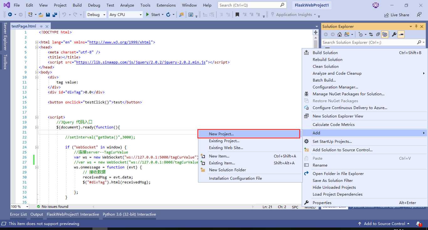Image resolution: width=428 pixels, height=230 pixels.
Task: Collapse the <head> block at line 4
Action: (x=37, y=47)
